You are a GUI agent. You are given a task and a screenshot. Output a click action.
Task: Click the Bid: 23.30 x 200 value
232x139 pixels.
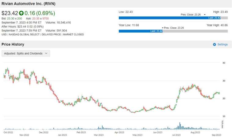(12, 19)
